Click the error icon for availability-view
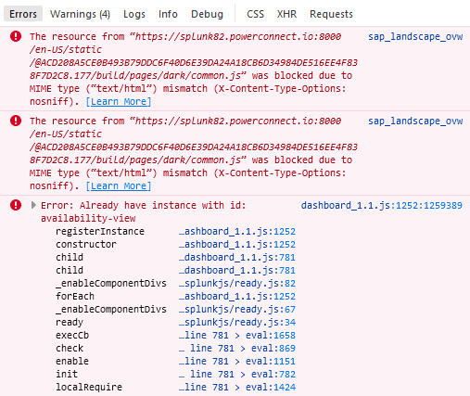 [x=16, y=205]
